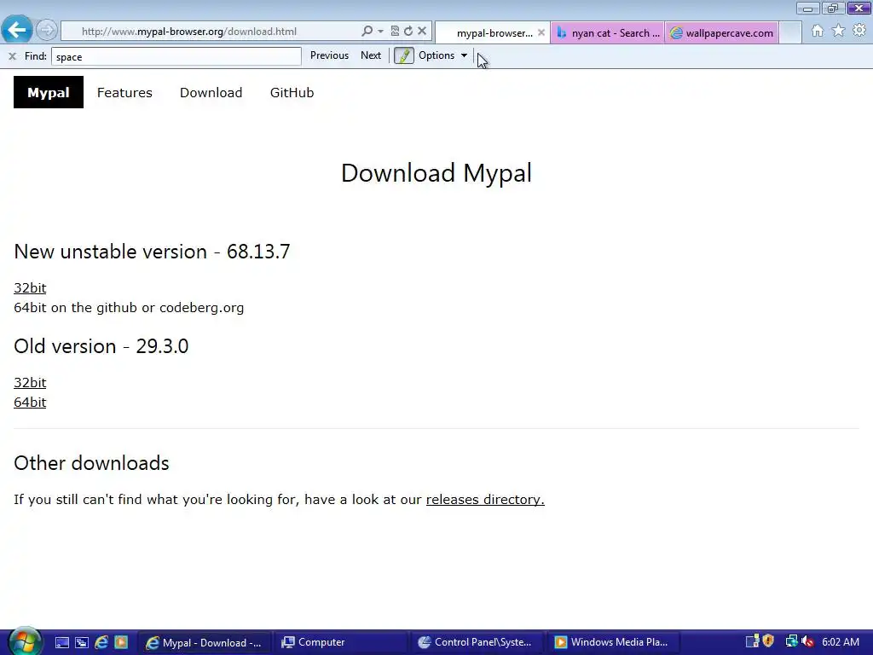Close the mypal-browser tab
Viewport: 873px width, 655px height.
click(x=541, y=33)
